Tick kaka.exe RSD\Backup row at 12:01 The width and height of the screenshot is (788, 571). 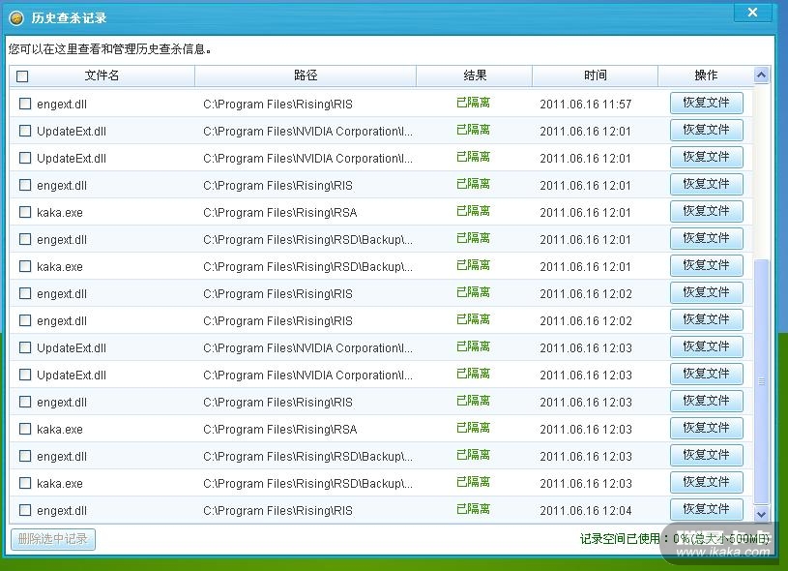pyautogui.click(x=24, y=266)
